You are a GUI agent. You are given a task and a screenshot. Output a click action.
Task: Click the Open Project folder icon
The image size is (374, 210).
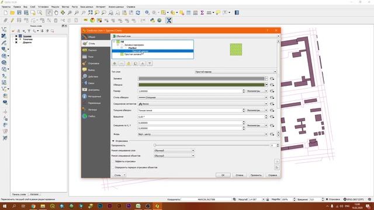pos(12,13)
